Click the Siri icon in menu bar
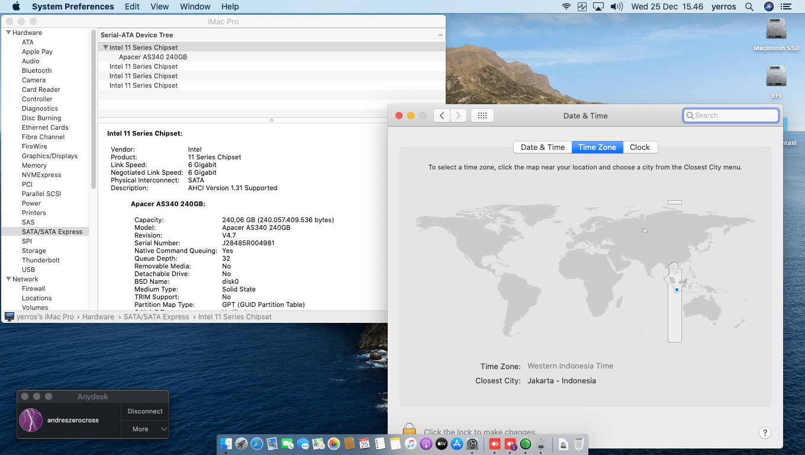Viewport: 805px width, 455px height. pyautogui.click(x=769, y=7)
